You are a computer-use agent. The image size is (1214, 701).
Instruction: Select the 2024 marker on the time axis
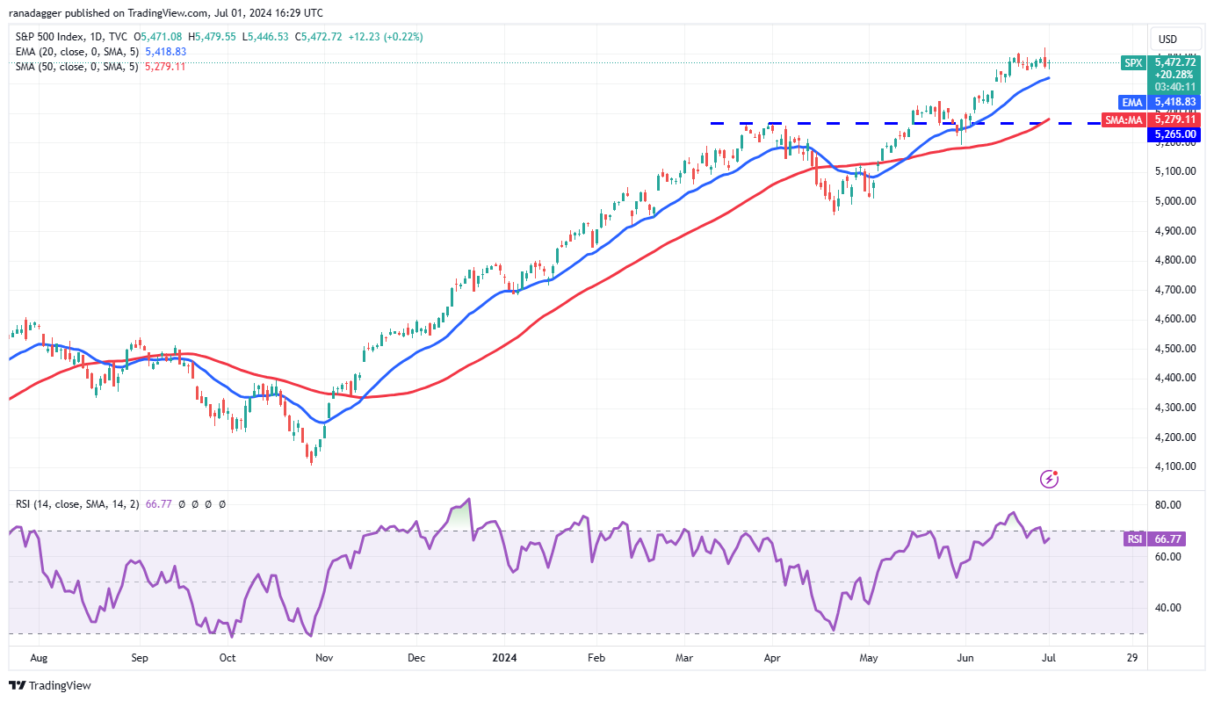pyautogui.click(x=503, y=657)
